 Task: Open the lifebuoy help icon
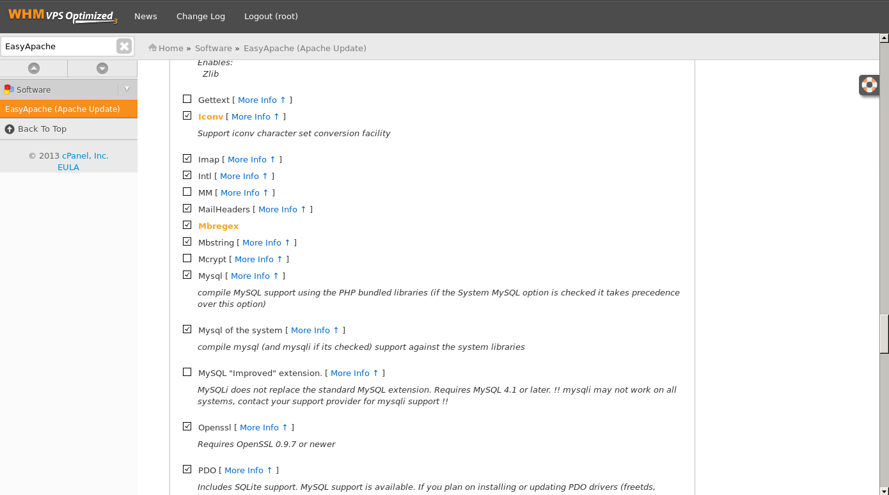(869, 84)
